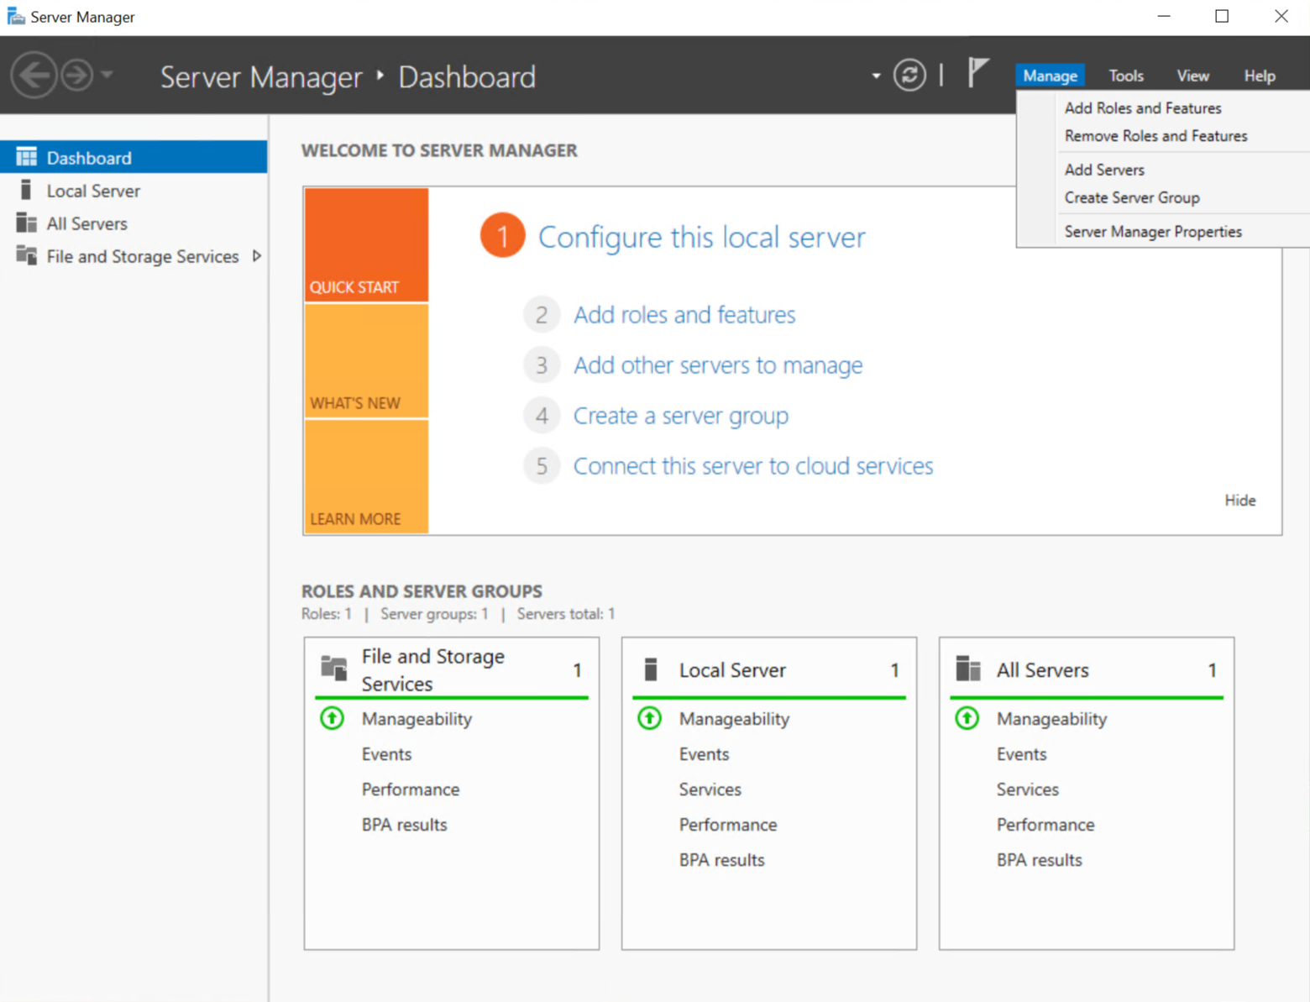
Task: Click green Manageability status icon in Local Server tile
Action: point(650,718)
